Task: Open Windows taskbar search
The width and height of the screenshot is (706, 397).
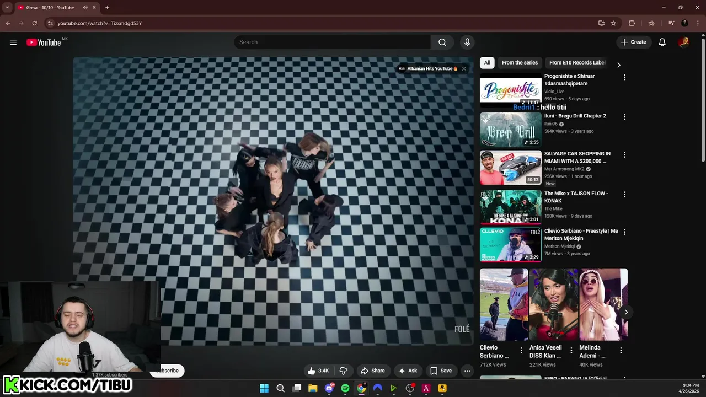Action: (x=280, y=388)
